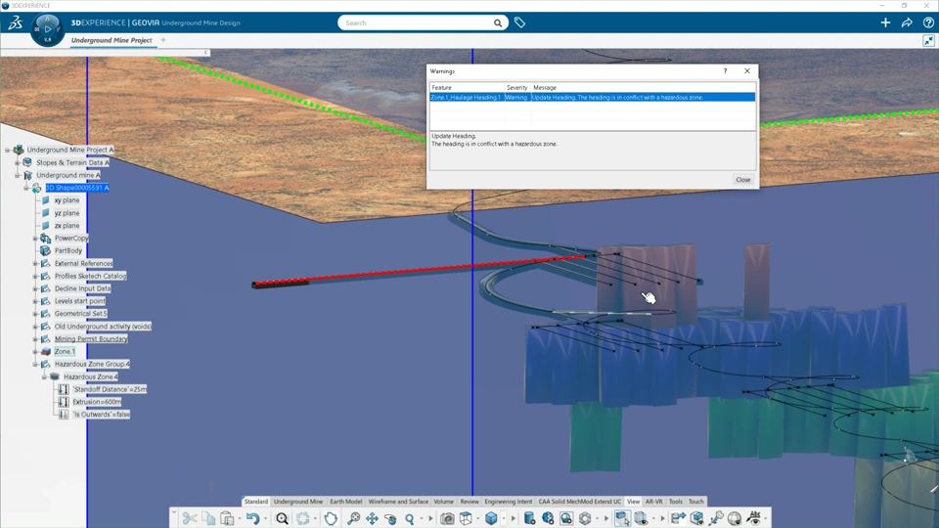The width and height of the screenshot is (939, 528).
Task: Select Extrusion=600m parameter
Action: click(97, 402)
